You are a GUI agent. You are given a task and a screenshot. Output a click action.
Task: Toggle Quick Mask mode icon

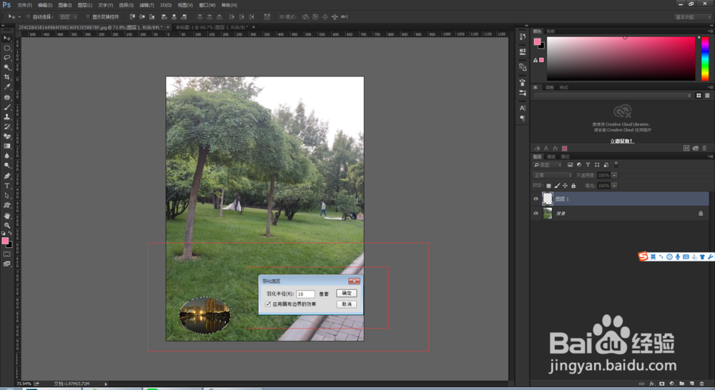(x=7, y=254)
